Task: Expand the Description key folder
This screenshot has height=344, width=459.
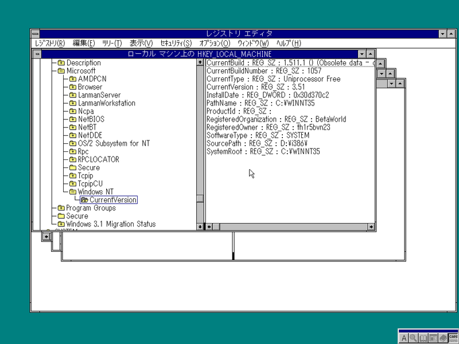Action: (61, 62)
